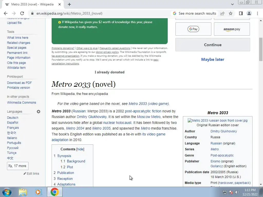The width and height of the screenshot is (263, 197).
Task: Hide the Contents table
Action: 80,149
